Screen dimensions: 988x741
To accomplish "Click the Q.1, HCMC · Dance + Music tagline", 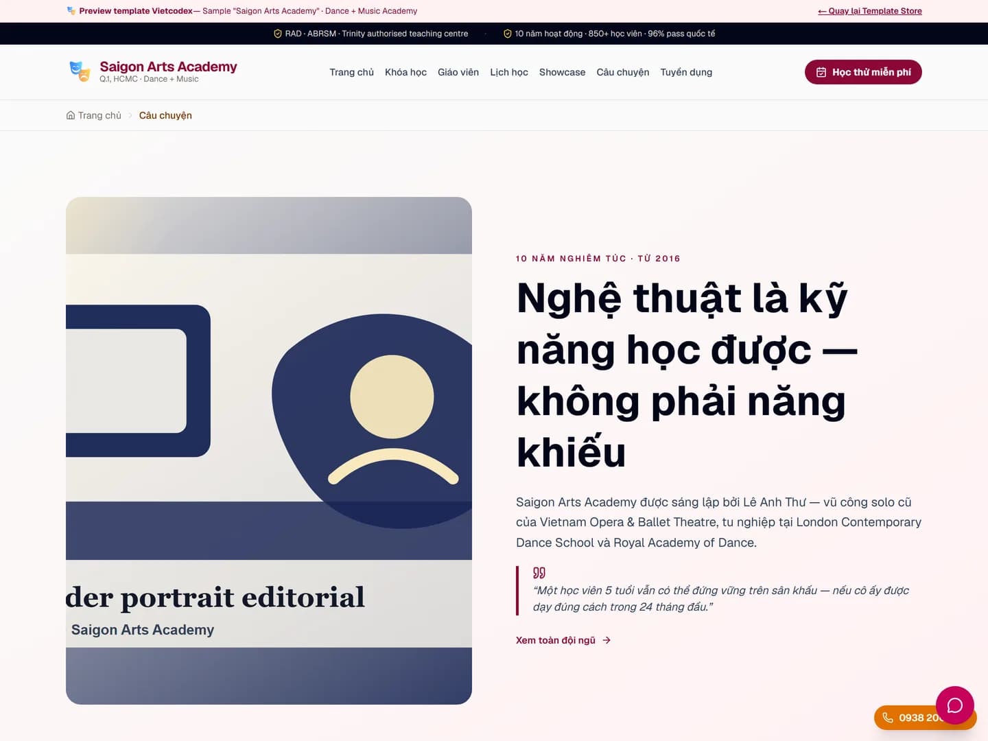I will [x=149, y=79].
